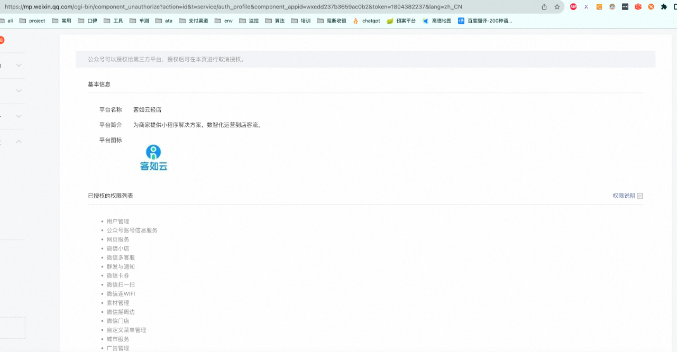The image size is (677, 352).
Task: Click the 微信多客服 permission item
Action: [121, 258]
